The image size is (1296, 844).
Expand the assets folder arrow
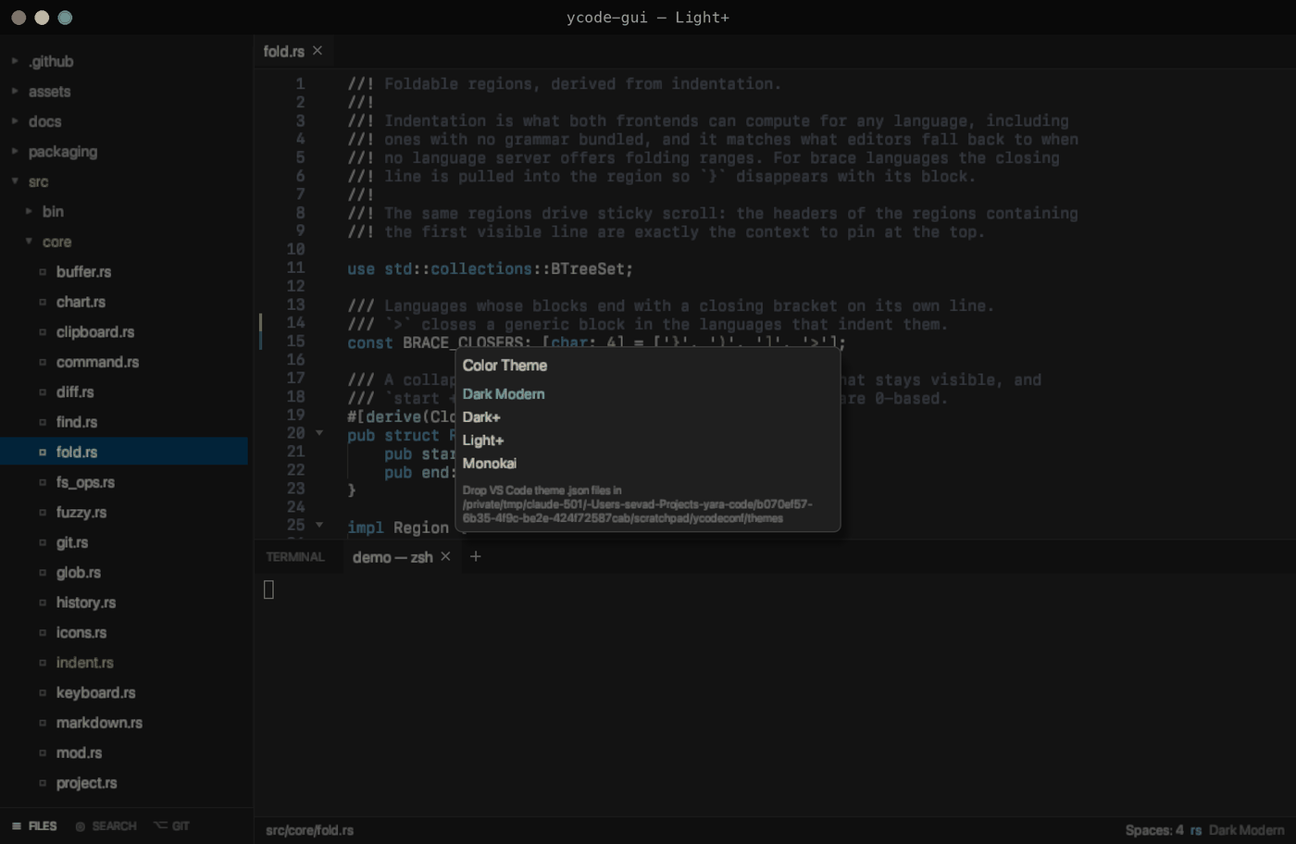coord(15,91)
